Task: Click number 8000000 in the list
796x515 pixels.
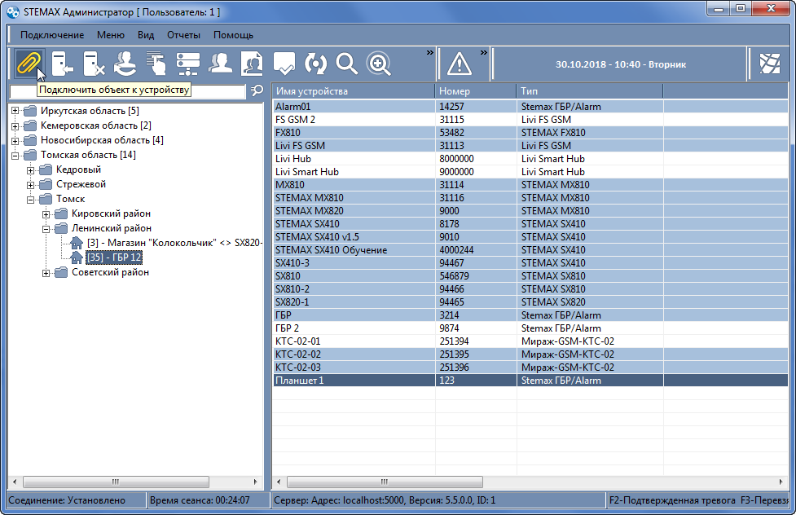Action: coord(456,158)
